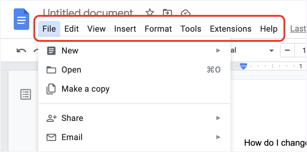The image size is (307, 152).
Task: Click the Move to folder icon
Action: (x=167, y=12)
